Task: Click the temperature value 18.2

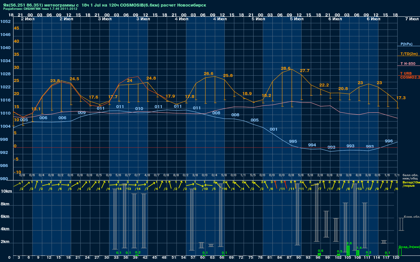Action: [x=266, y=96]
